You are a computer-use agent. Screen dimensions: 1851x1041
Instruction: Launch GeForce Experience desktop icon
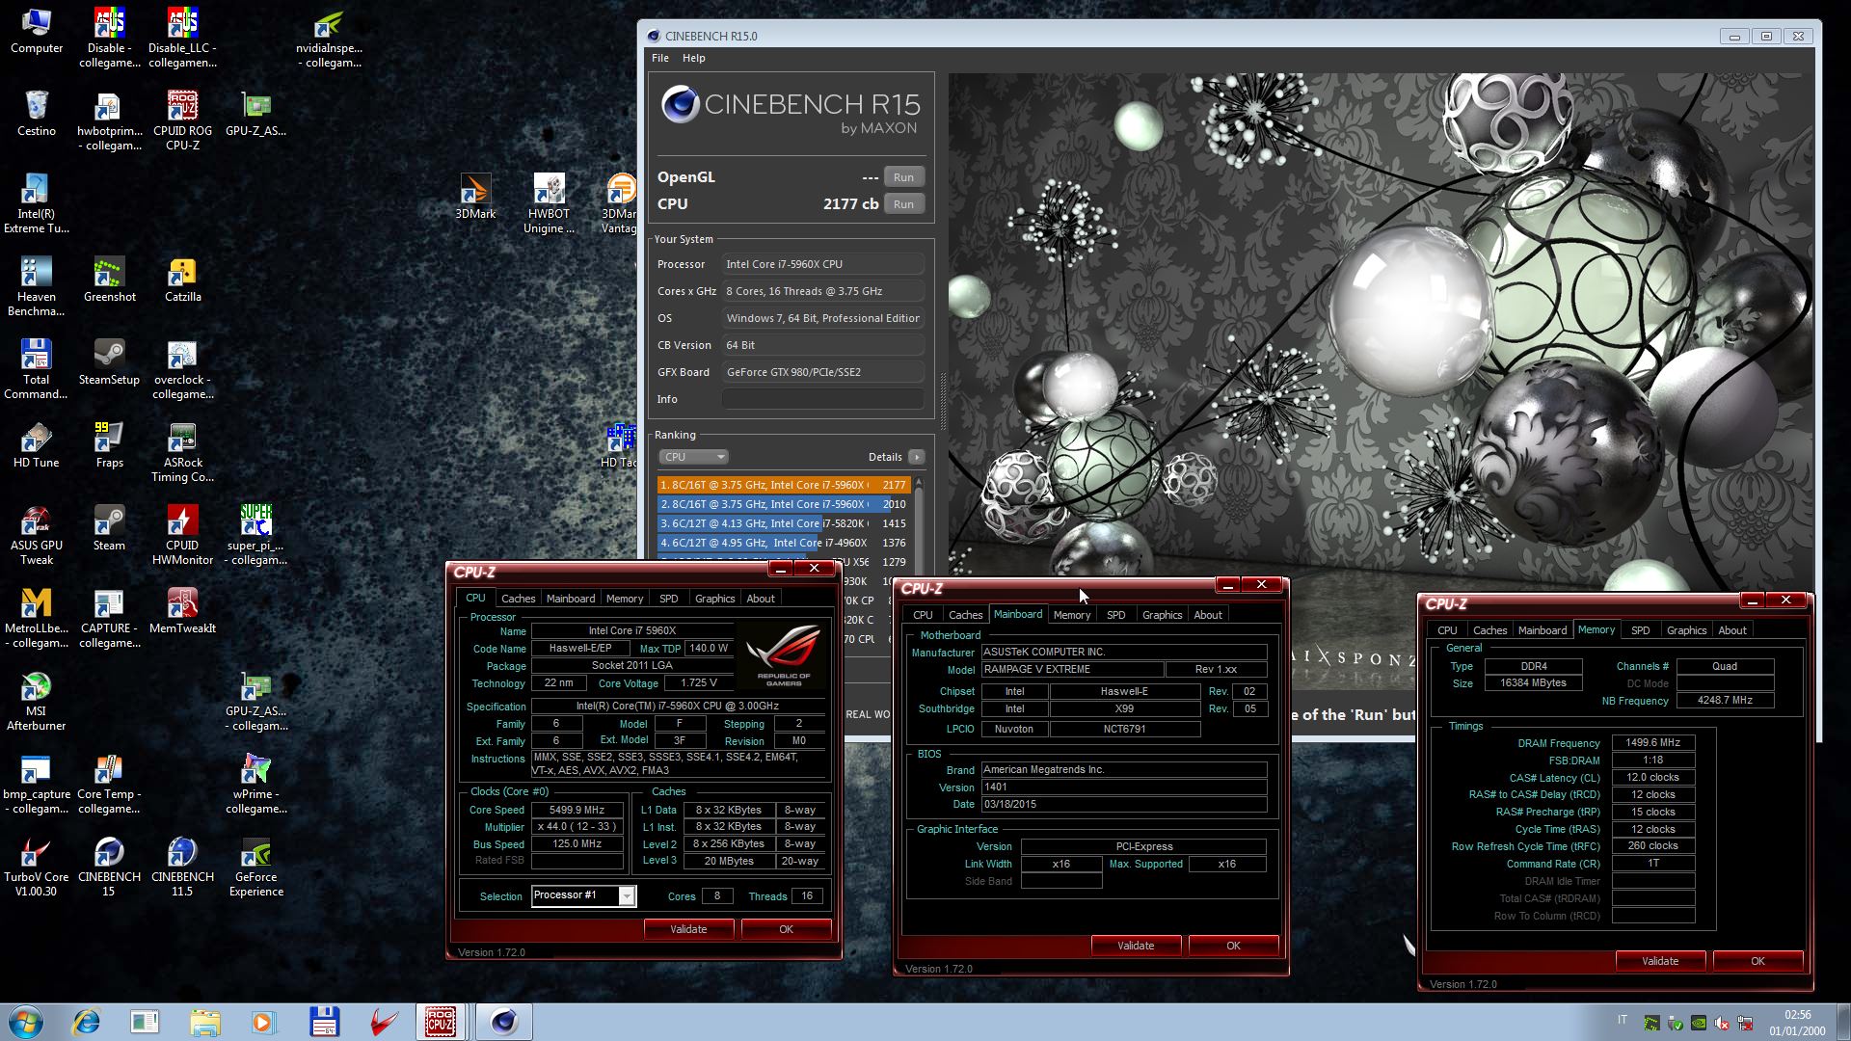[x=255, y=867]
